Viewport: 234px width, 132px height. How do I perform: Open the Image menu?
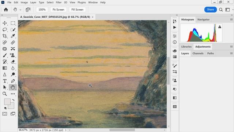24,3
